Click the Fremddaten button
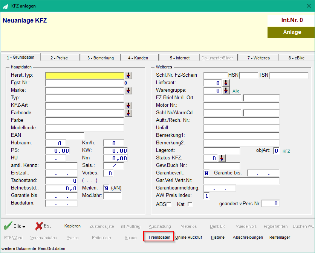This screenshot has height=253, width=315. 159,237
